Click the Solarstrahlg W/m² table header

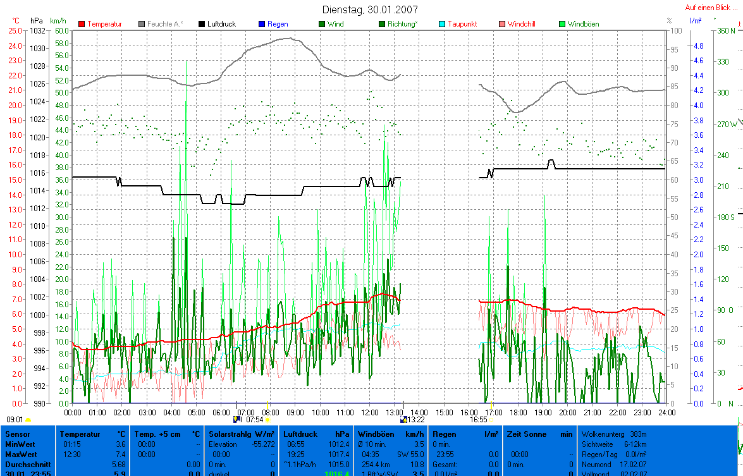click(x=241, y=434)
